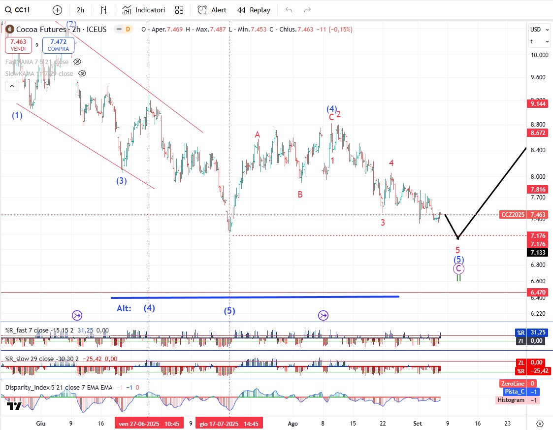Open symbol search CC1!

point(17,10)
